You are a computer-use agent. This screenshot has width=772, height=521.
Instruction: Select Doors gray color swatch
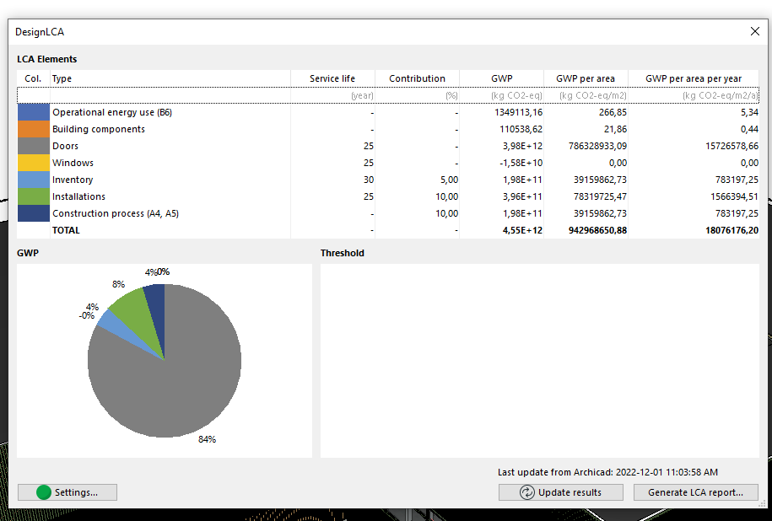click(34, 146)
